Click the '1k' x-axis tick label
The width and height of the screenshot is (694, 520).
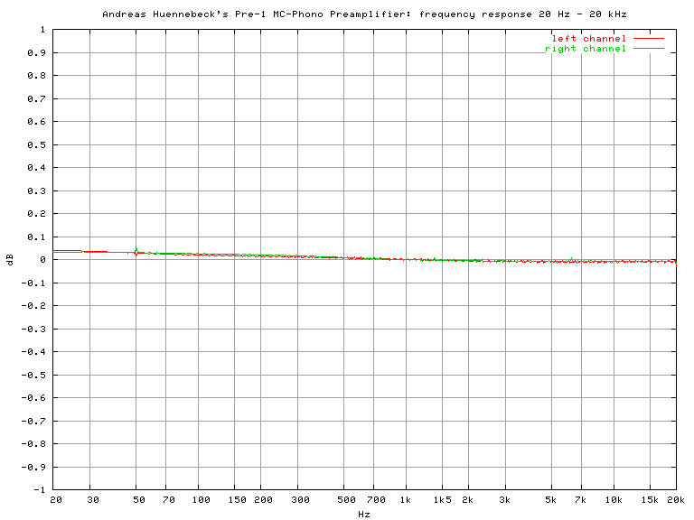[406, 499]
